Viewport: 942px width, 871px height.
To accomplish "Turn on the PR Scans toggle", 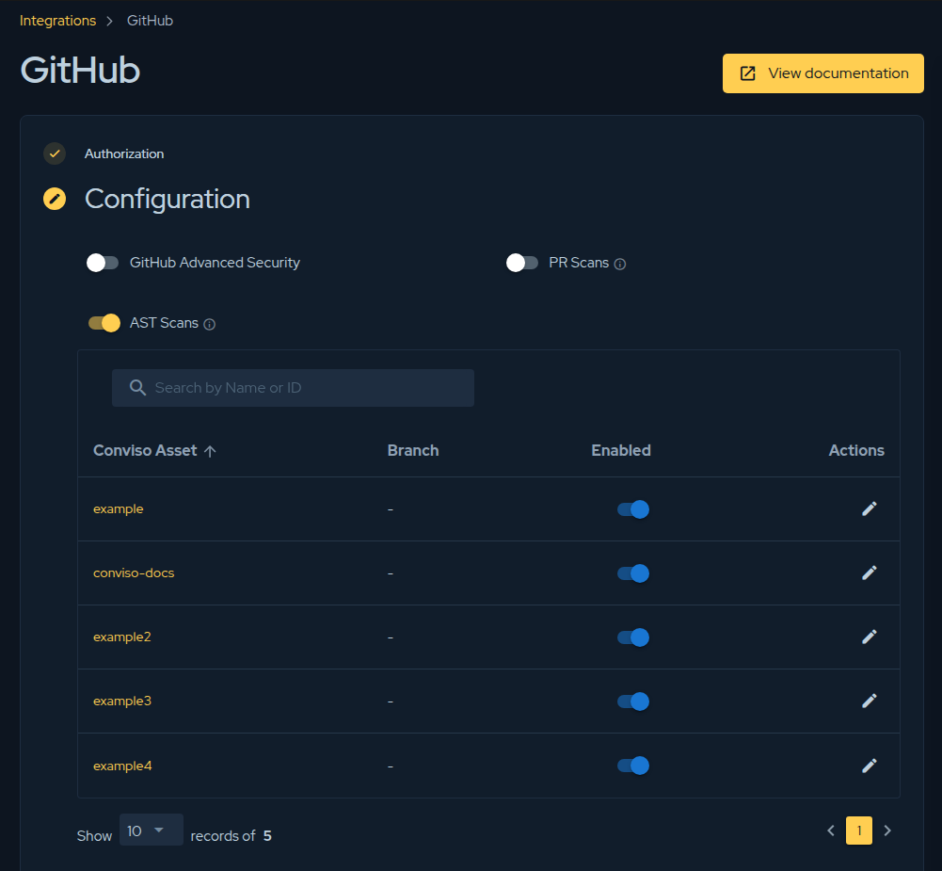I will (521, 263).
